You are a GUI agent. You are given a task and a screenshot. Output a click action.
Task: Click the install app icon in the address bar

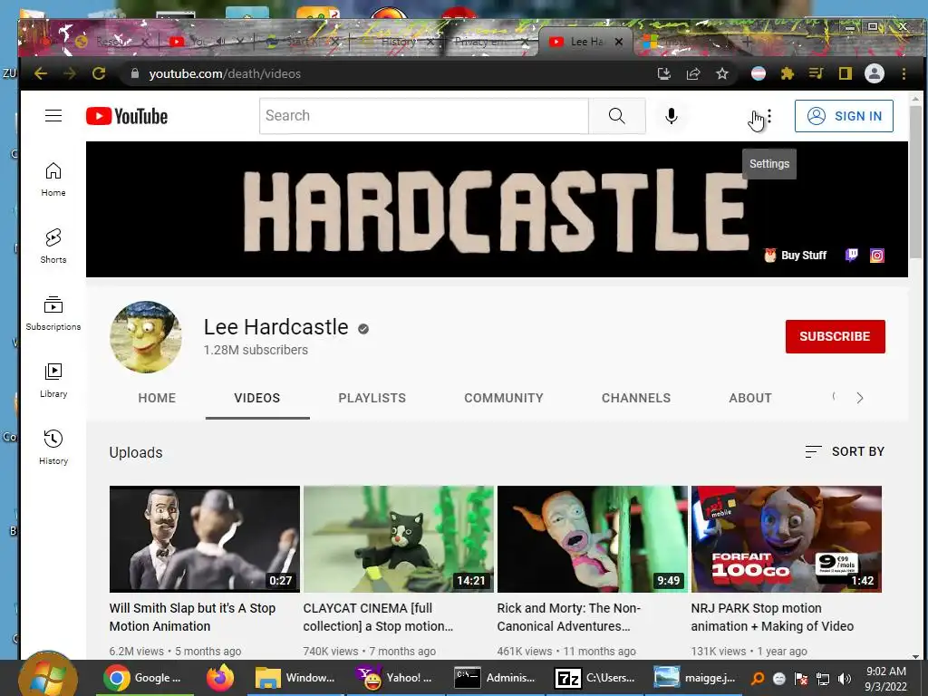coord(664,73)
